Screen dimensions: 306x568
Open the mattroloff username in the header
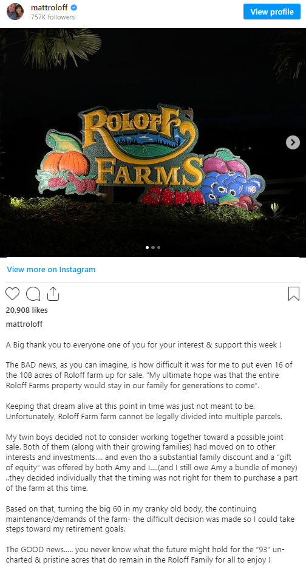tap(49, 8)
